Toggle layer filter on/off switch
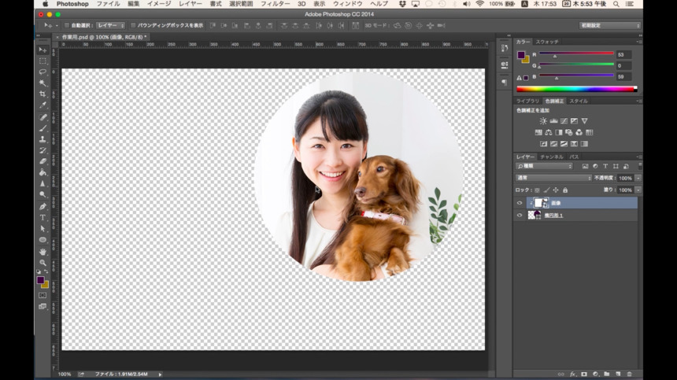Viewport: 677px width, 380px height. tap(640, 166)
